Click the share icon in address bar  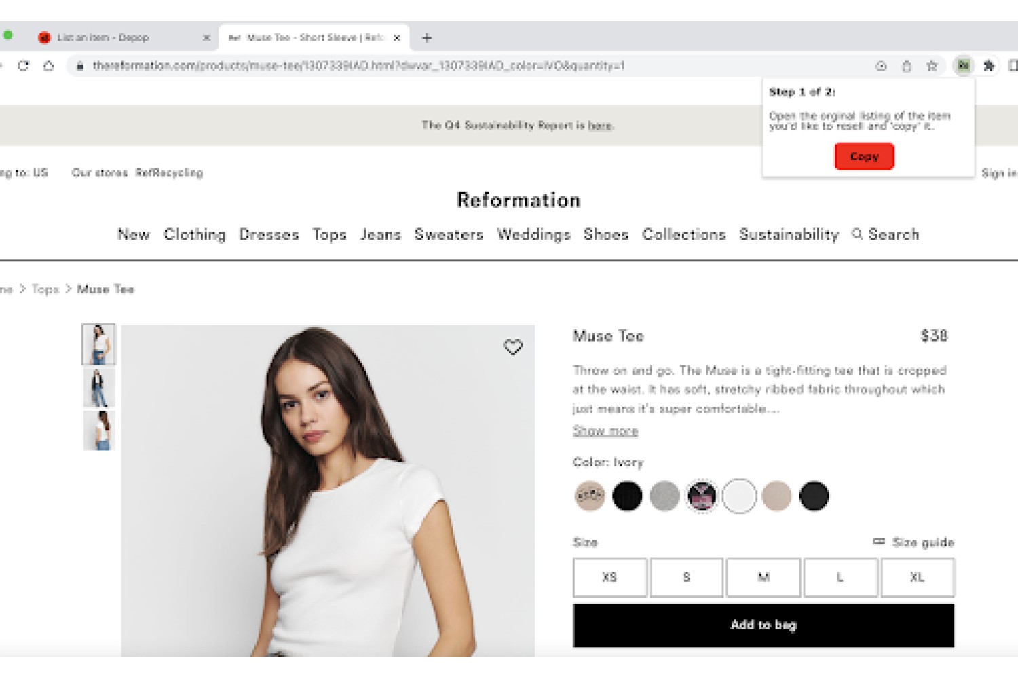[906, 66]
